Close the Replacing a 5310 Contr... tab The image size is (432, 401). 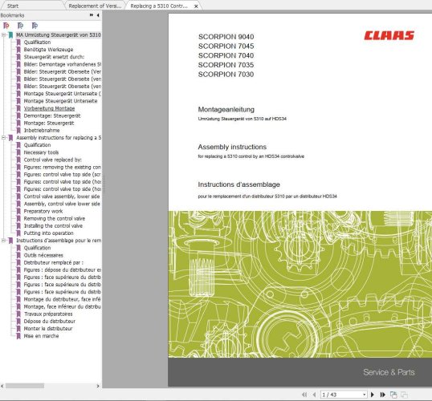196,6
